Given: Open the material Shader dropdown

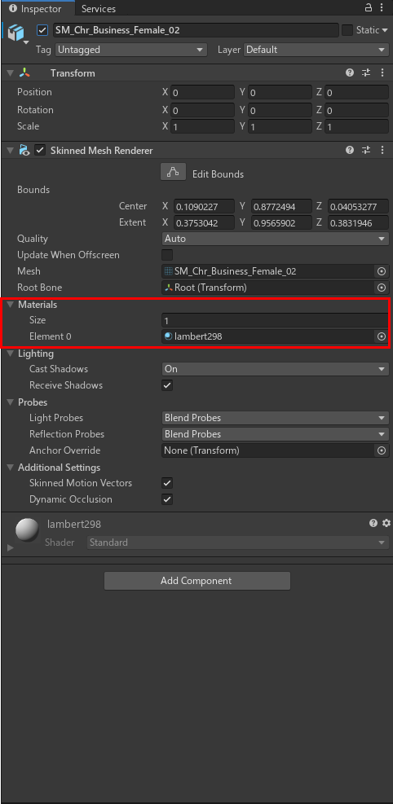Looking at the screenshot, I should (237, 542).
